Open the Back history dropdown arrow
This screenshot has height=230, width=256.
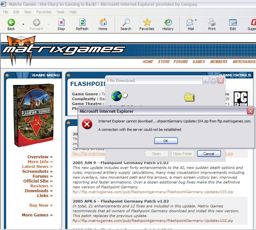click(23, 24)
